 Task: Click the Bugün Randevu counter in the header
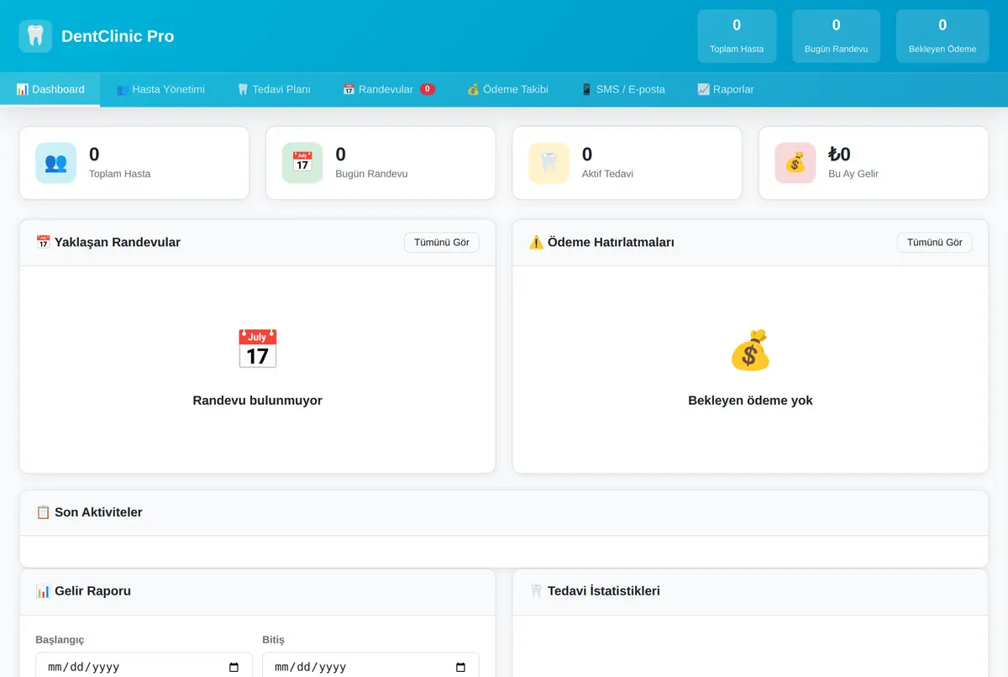pos(836,36)
